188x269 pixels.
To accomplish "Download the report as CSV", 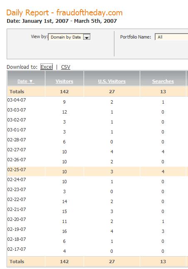I will coord(66,67).
